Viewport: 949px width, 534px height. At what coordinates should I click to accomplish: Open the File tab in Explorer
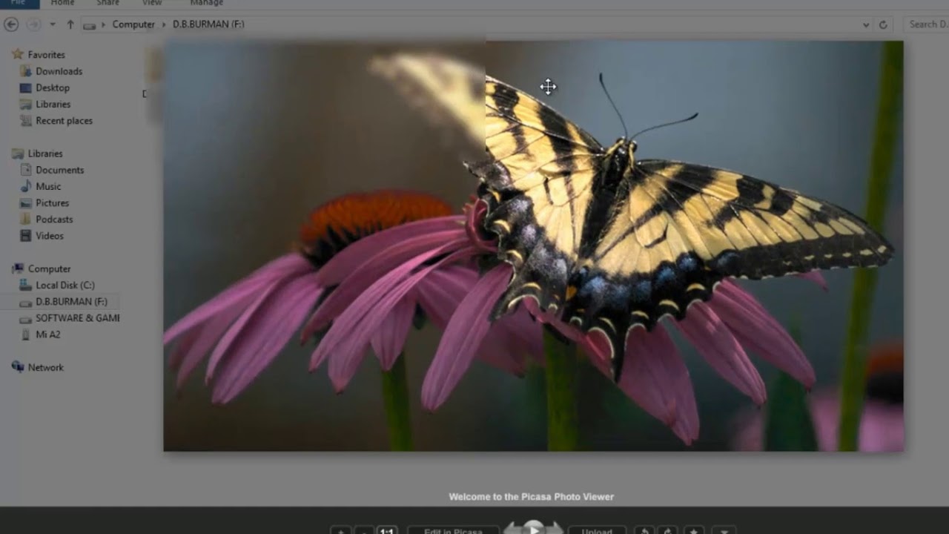point(19,3)
